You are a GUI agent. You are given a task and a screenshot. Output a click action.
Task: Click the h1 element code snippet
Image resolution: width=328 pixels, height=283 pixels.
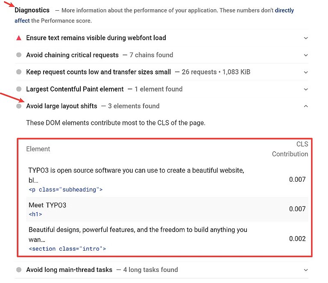35,214
